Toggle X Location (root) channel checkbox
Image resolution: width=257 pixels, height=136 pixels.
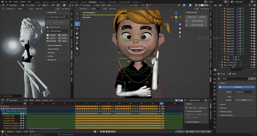24,116
